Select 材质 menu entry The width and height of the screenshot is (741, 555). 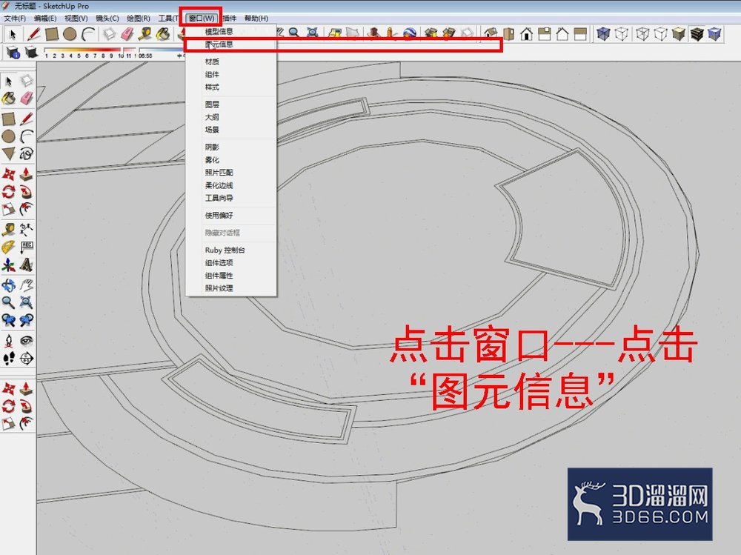(x=230, y=62)
